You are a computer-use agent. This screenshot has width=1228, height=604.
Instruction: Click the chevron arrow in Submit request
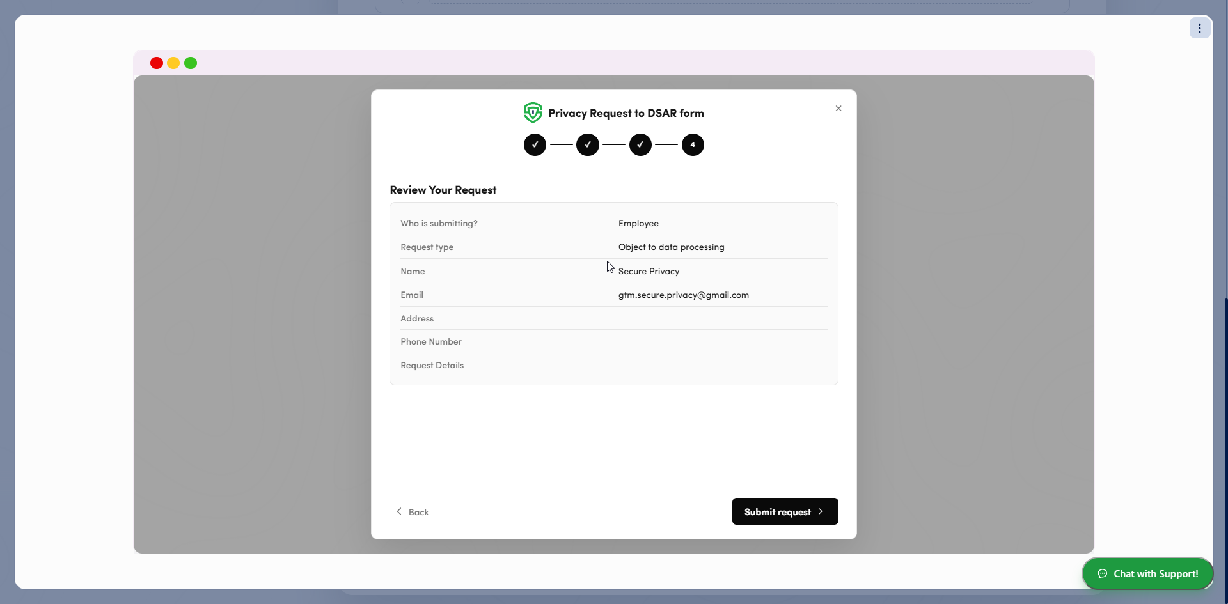(x=821, y=511)
